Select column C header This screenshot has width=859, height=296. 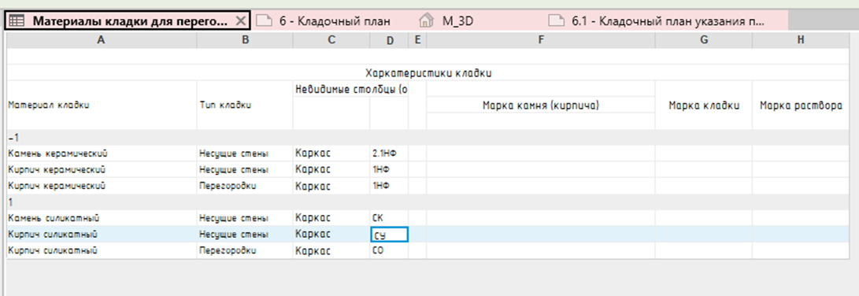tap(331, 40)
